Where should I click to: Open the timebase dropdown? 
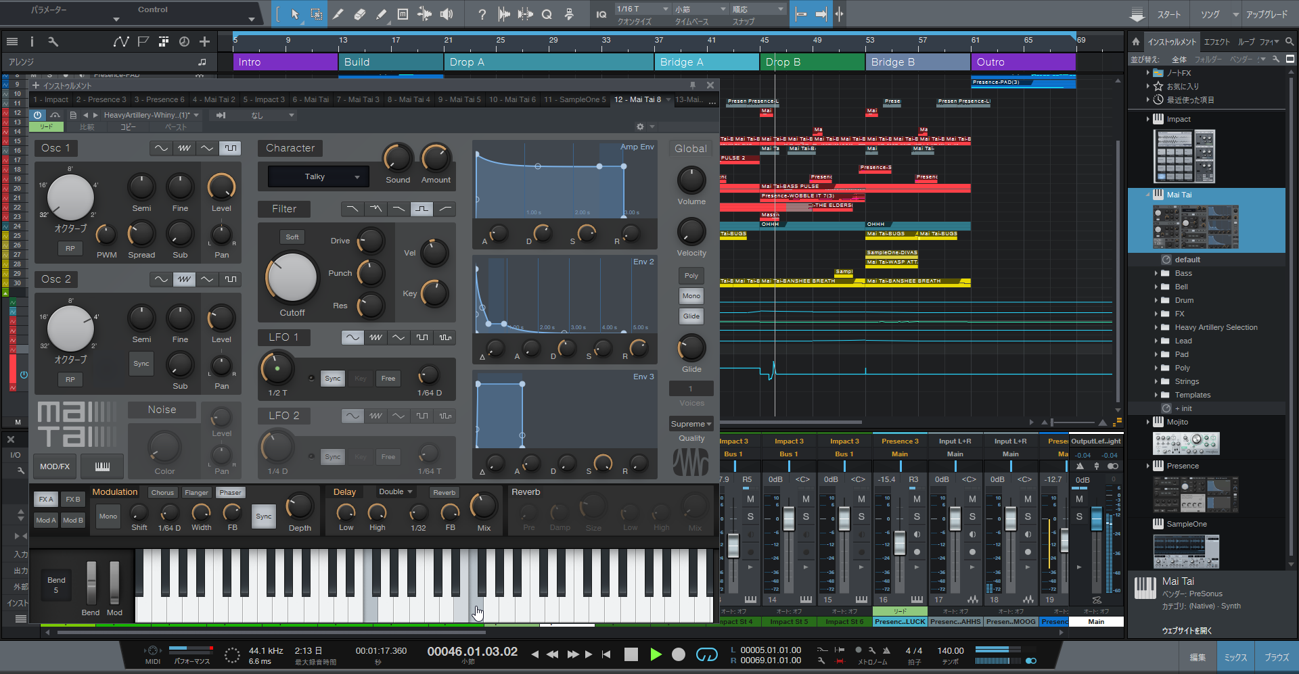tap(701, 9)
